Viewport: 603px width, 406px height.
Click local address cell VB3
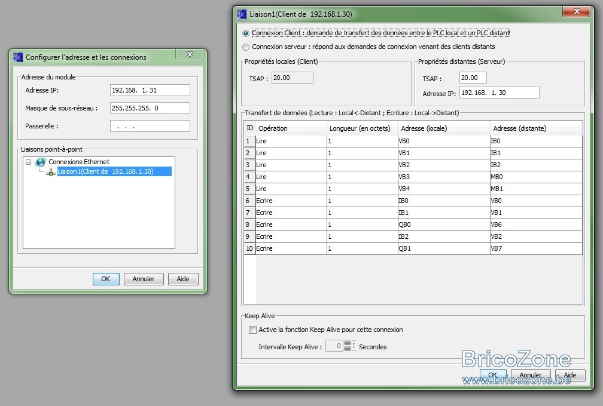(x=443, y=177)
